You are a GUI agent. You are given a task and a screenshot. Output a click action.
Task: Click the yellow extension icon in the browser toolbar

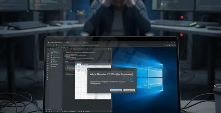(x=170, y=45)
